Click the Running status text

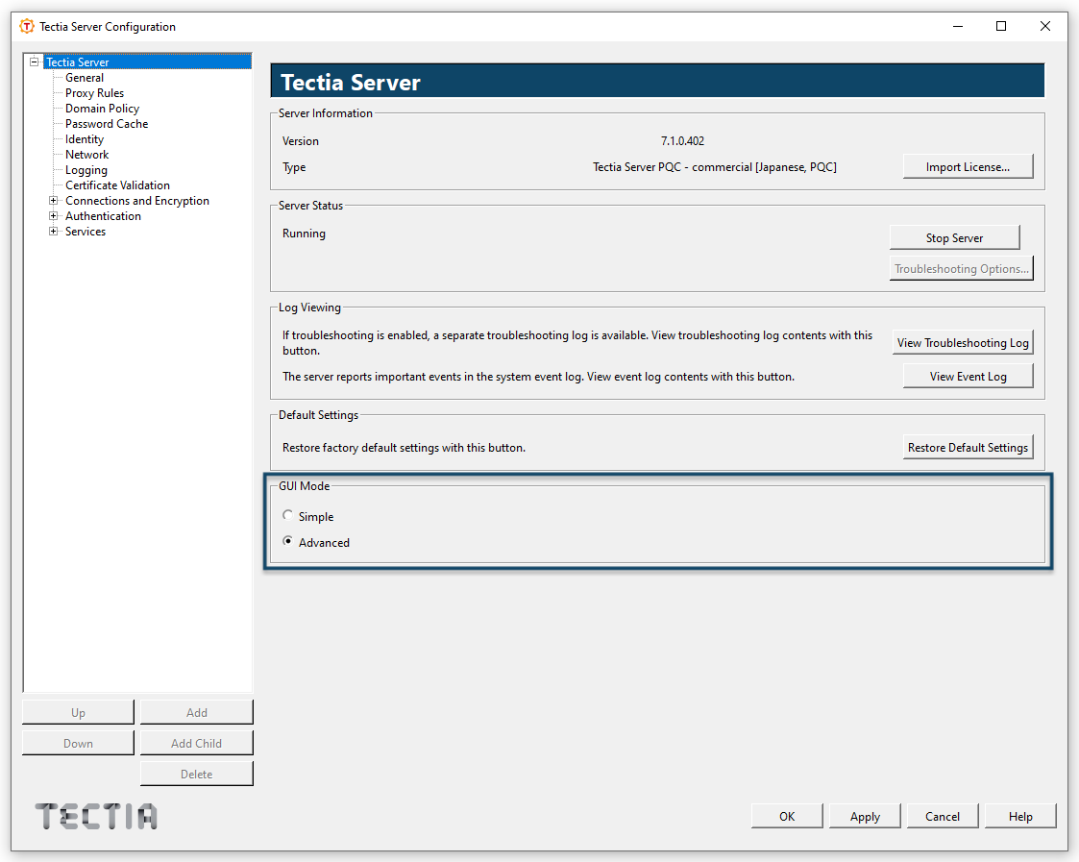click(304, 233)
